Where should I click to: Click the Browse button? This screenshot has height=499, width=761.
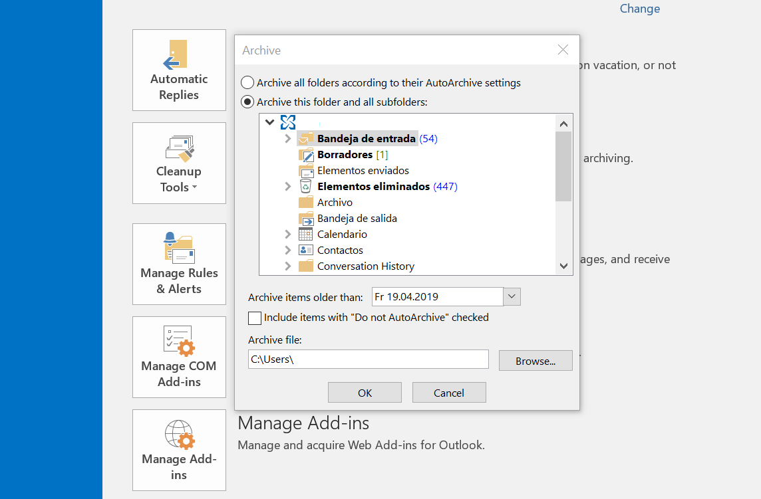pyautogui.click(x=535, y=361)
